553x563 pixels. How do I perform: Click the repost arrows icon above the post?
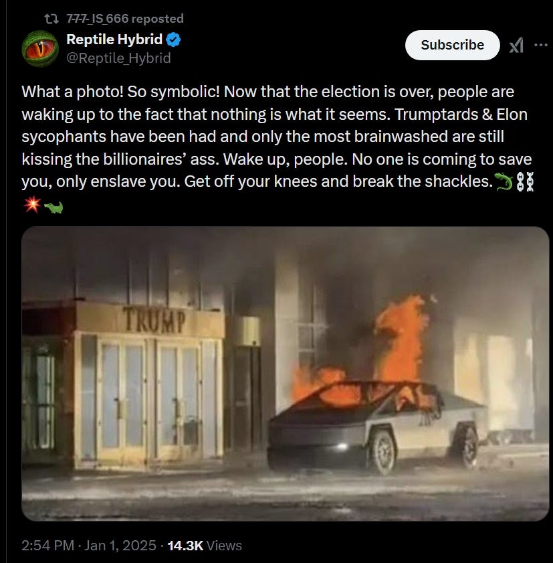coord(51,18)
